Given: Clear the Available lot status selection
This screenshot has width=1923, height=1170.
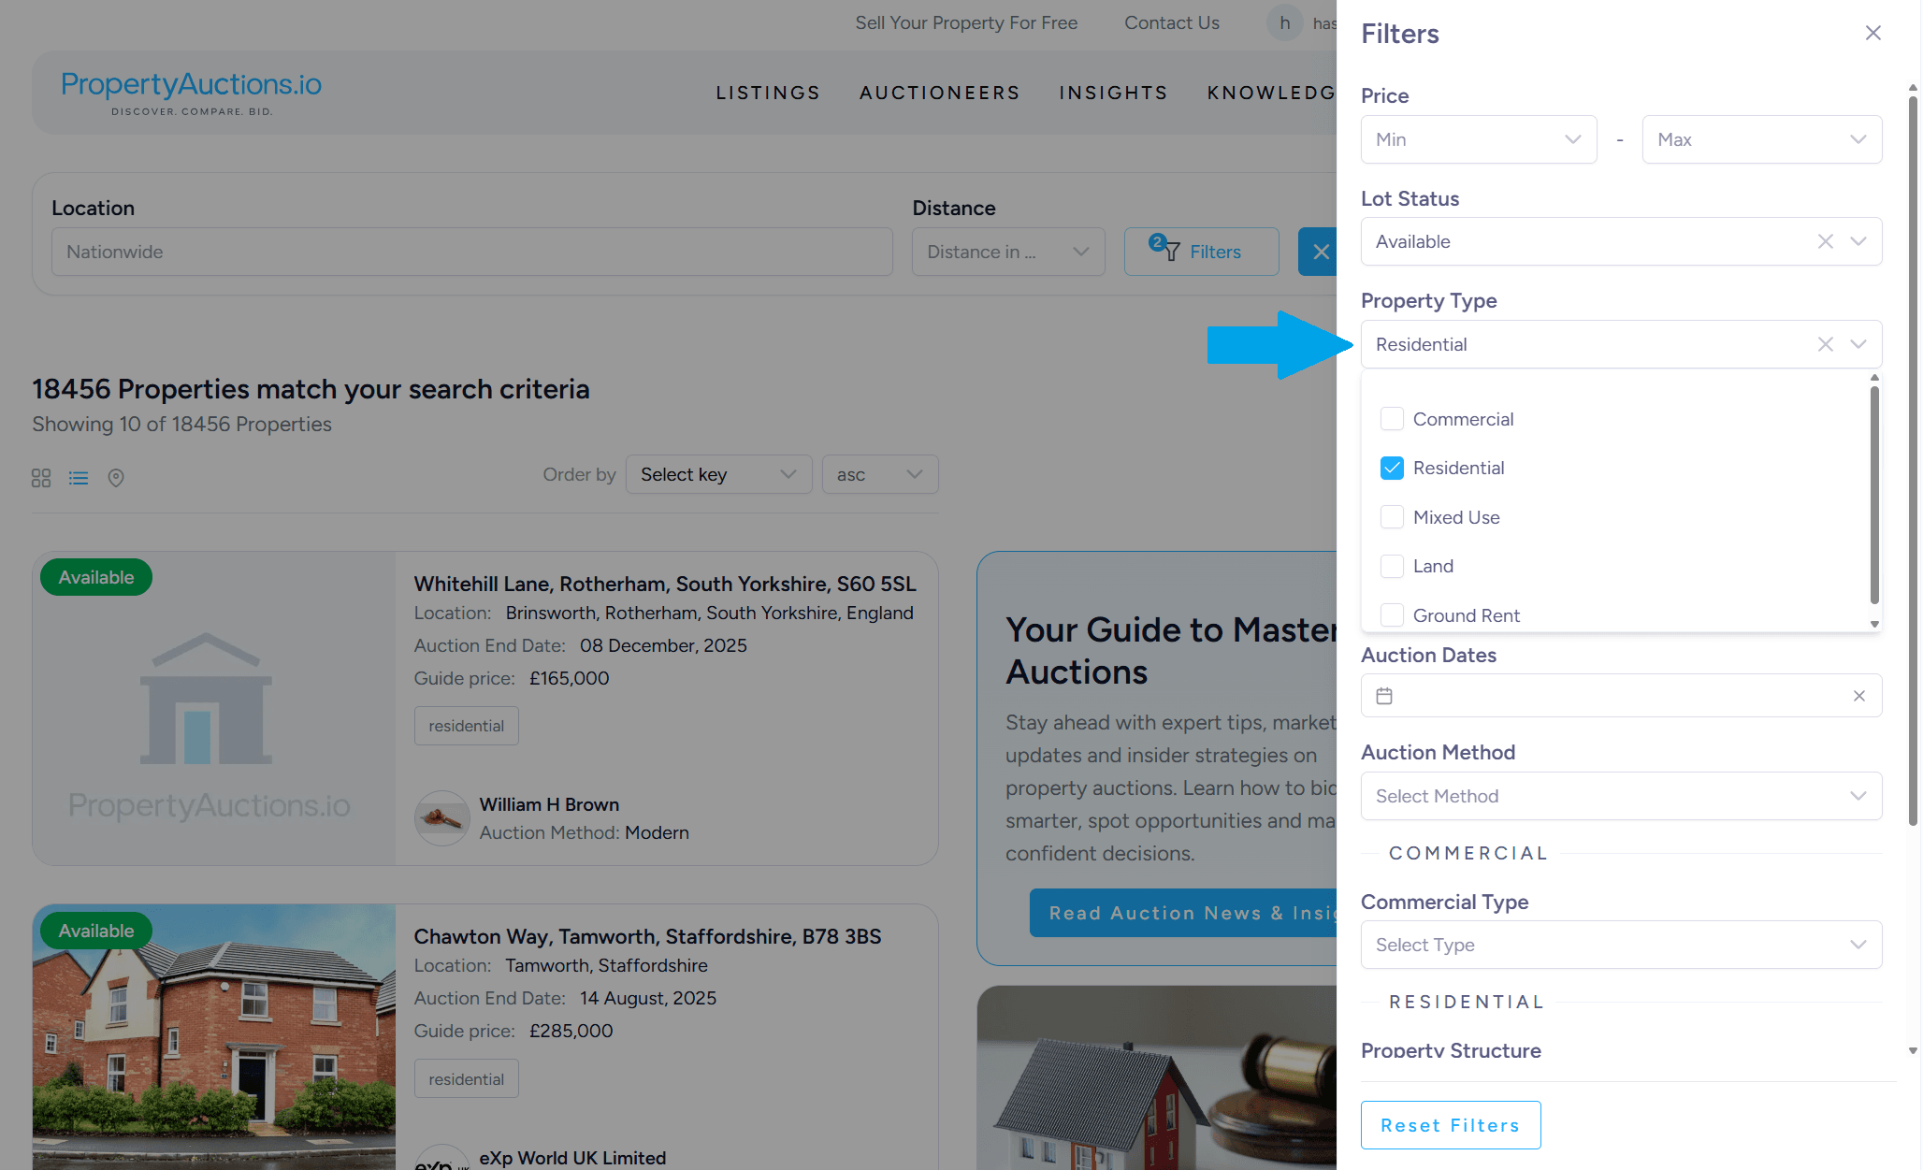Looking at the screenshot, I should (x=1825, y=241).
